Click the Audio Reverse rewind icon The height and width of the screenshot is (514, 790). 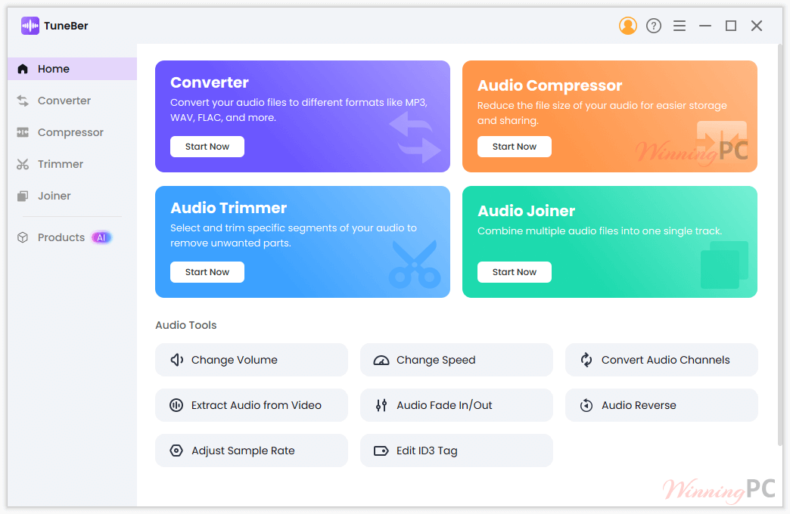tap(586, 405)
